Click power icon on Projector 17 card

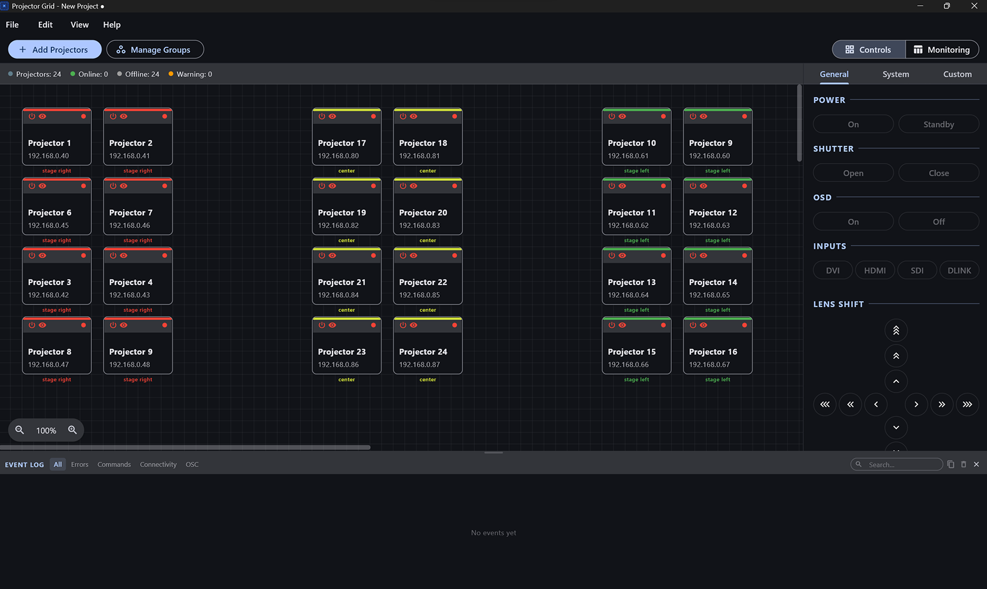point(322,116)
